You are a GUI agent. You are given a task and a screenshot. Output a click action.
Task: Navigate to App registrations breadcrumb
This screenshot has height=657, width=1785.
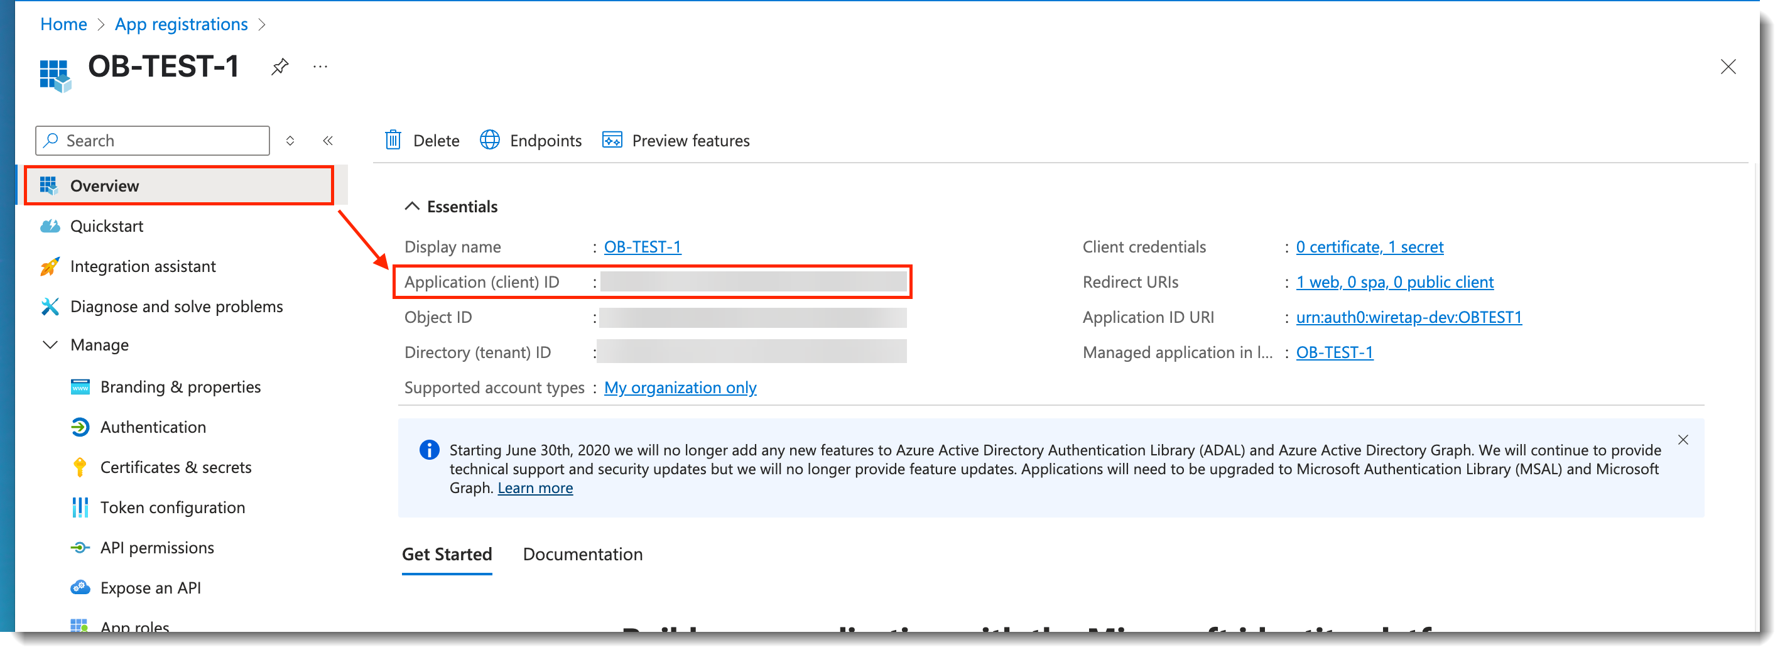coord(181,24)
